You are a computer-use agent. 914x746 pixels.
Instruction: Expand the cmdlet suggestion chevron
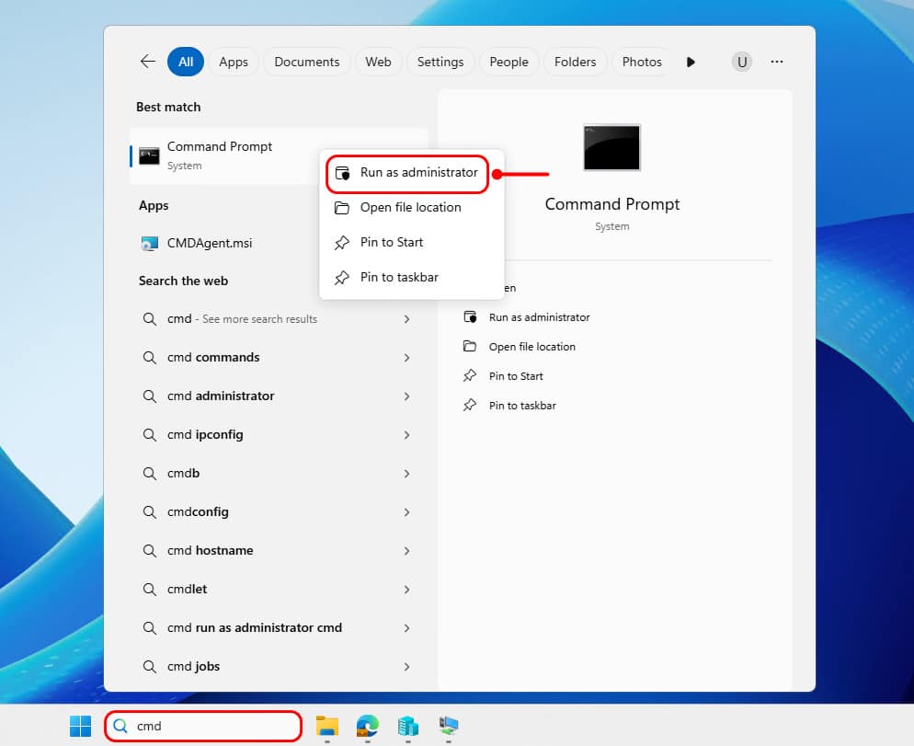point(406,590)
